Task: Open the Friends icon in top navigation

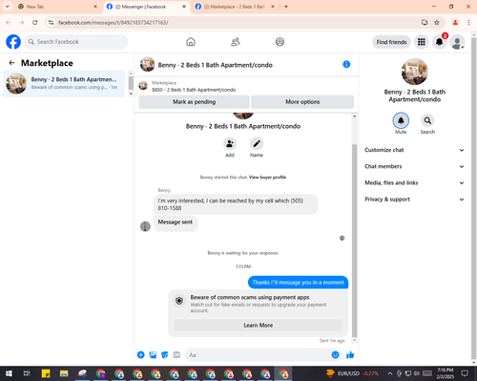Action: point(236,42)
